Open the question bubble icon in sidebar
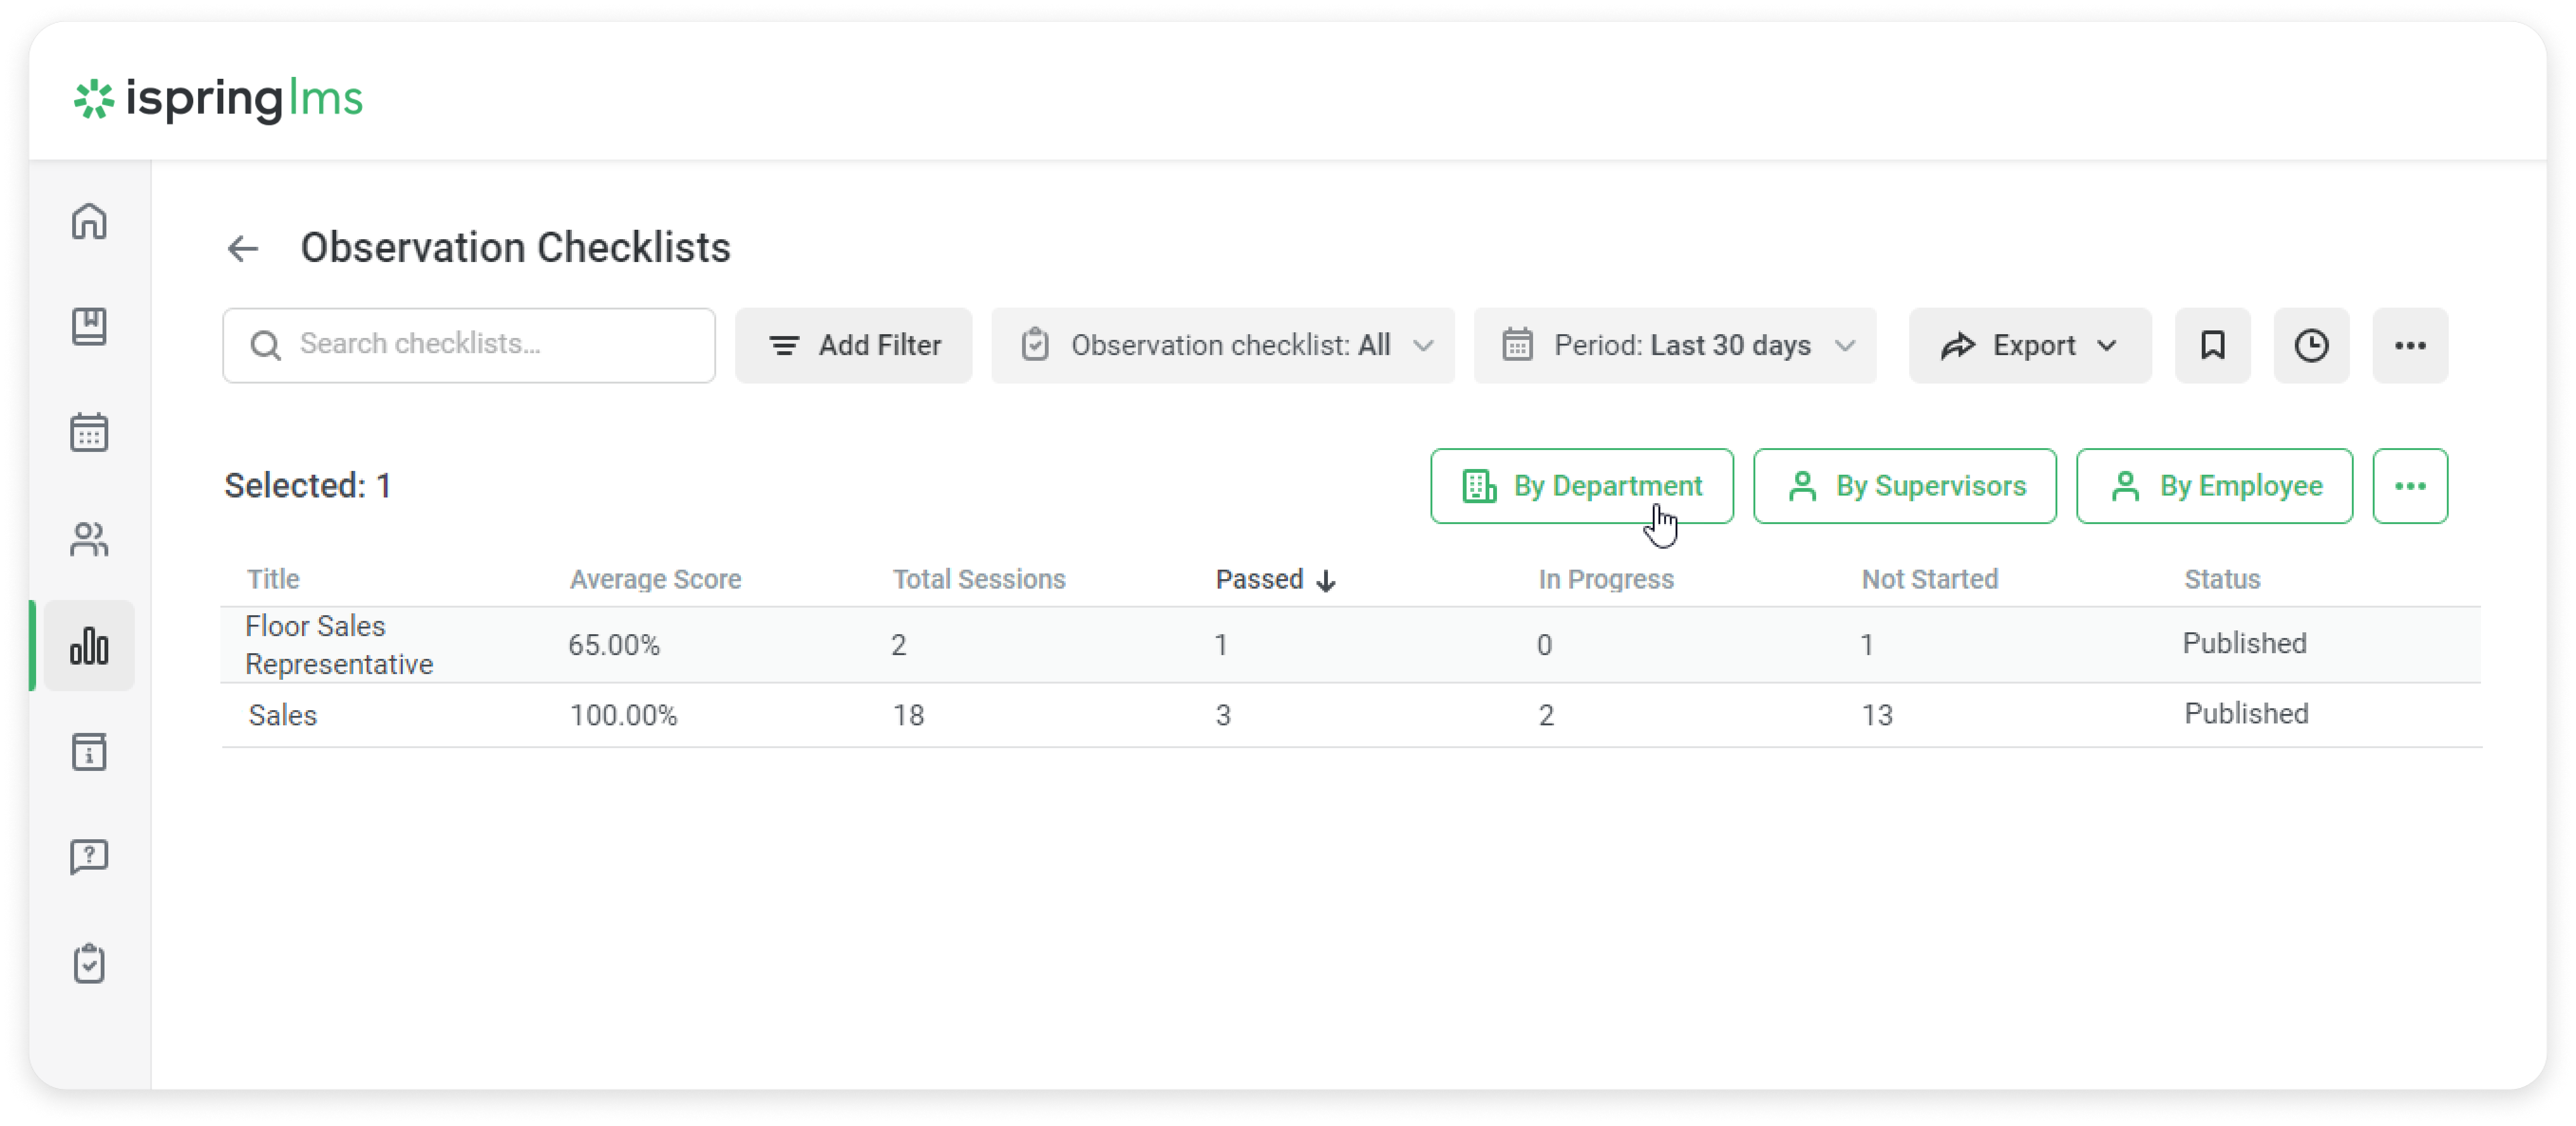Screen dimensions: 2576x1126 point(89,857)
